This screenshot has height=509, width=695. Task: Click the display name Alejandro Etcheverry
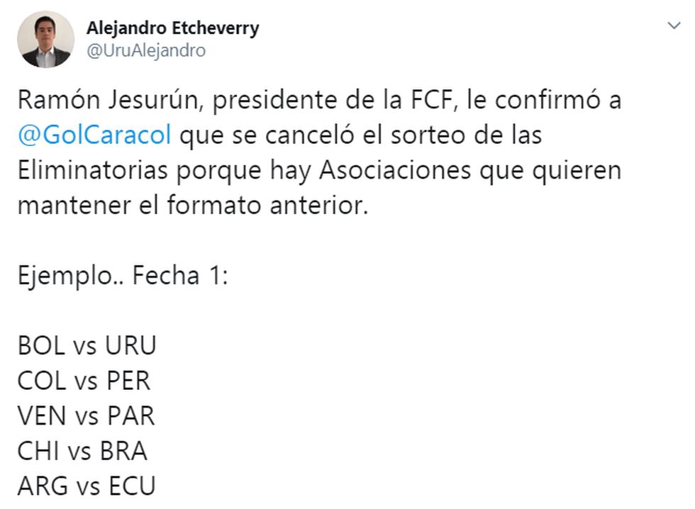tap(172, 28)
